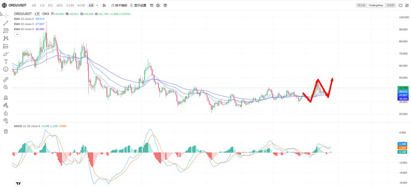The height and width of the screenshot is (187, 411).
Task: Click the -6.000 MACD axis value
Action: pyautogui.click(x=403, y=183)
